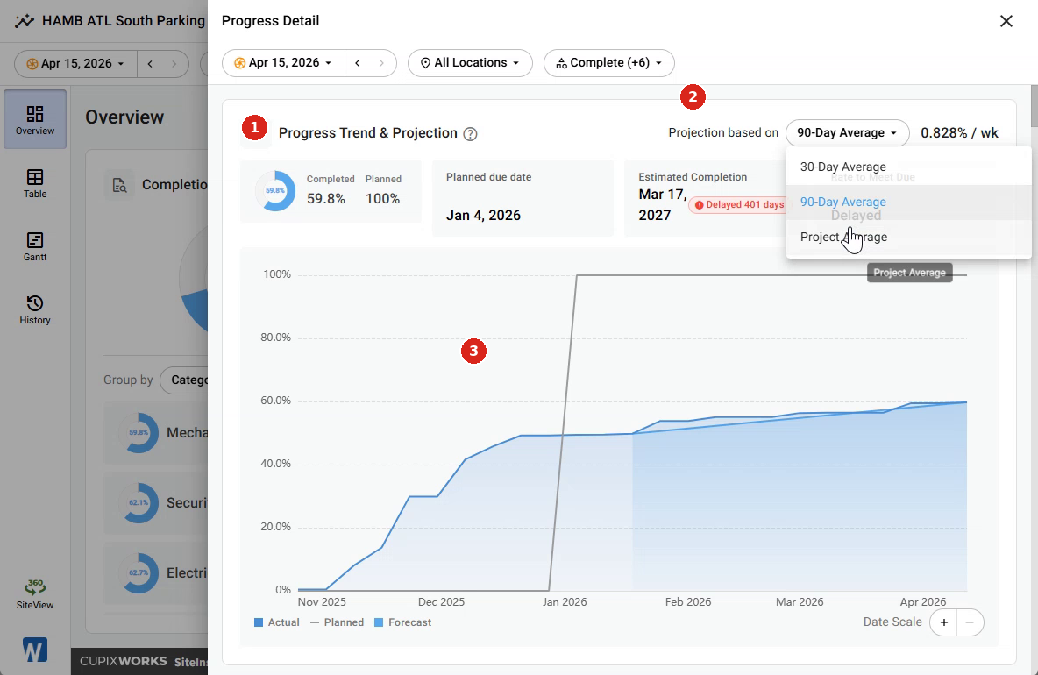Toggle the Planned series in legend
The image size is (1038, 675).
[337, 622]
